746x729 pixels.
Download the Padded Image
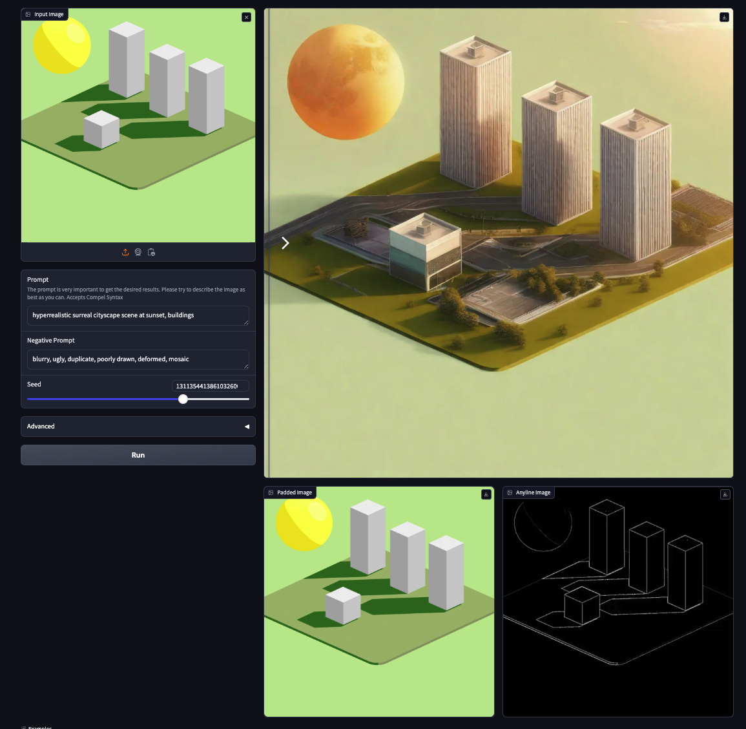point(486,494)
